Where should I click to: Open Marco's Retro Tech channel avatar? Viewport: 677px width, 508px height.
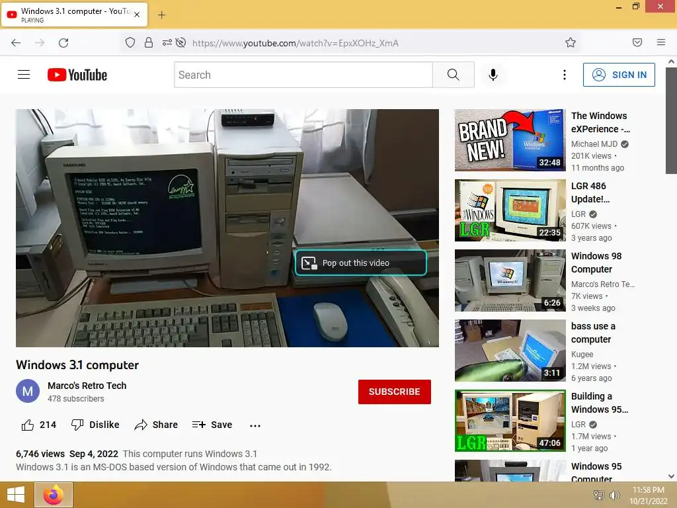tap(28, 391)
